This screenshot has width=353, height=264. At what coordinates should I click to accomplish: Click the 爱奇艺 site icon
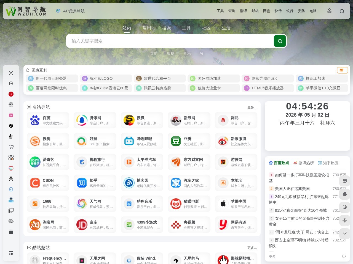(35, 162)
